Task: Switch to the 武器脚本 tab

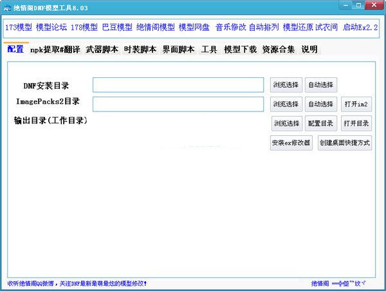Action: (102, 50)
